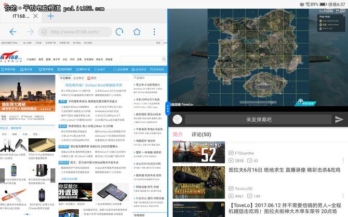Open the Battlegrounds sniper video thumbnail

tap(198, 182)
